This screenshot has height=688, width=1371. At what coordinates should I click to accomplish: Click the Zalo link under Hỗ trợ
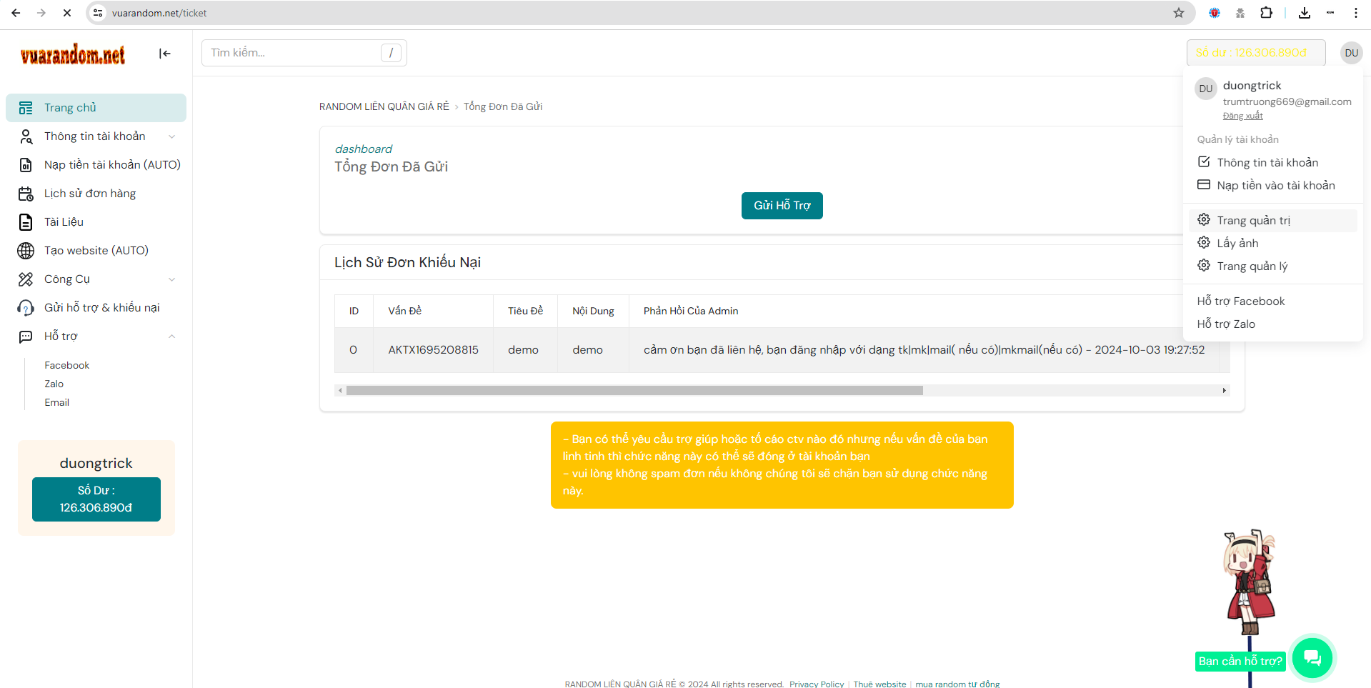[x=54, y=384]
